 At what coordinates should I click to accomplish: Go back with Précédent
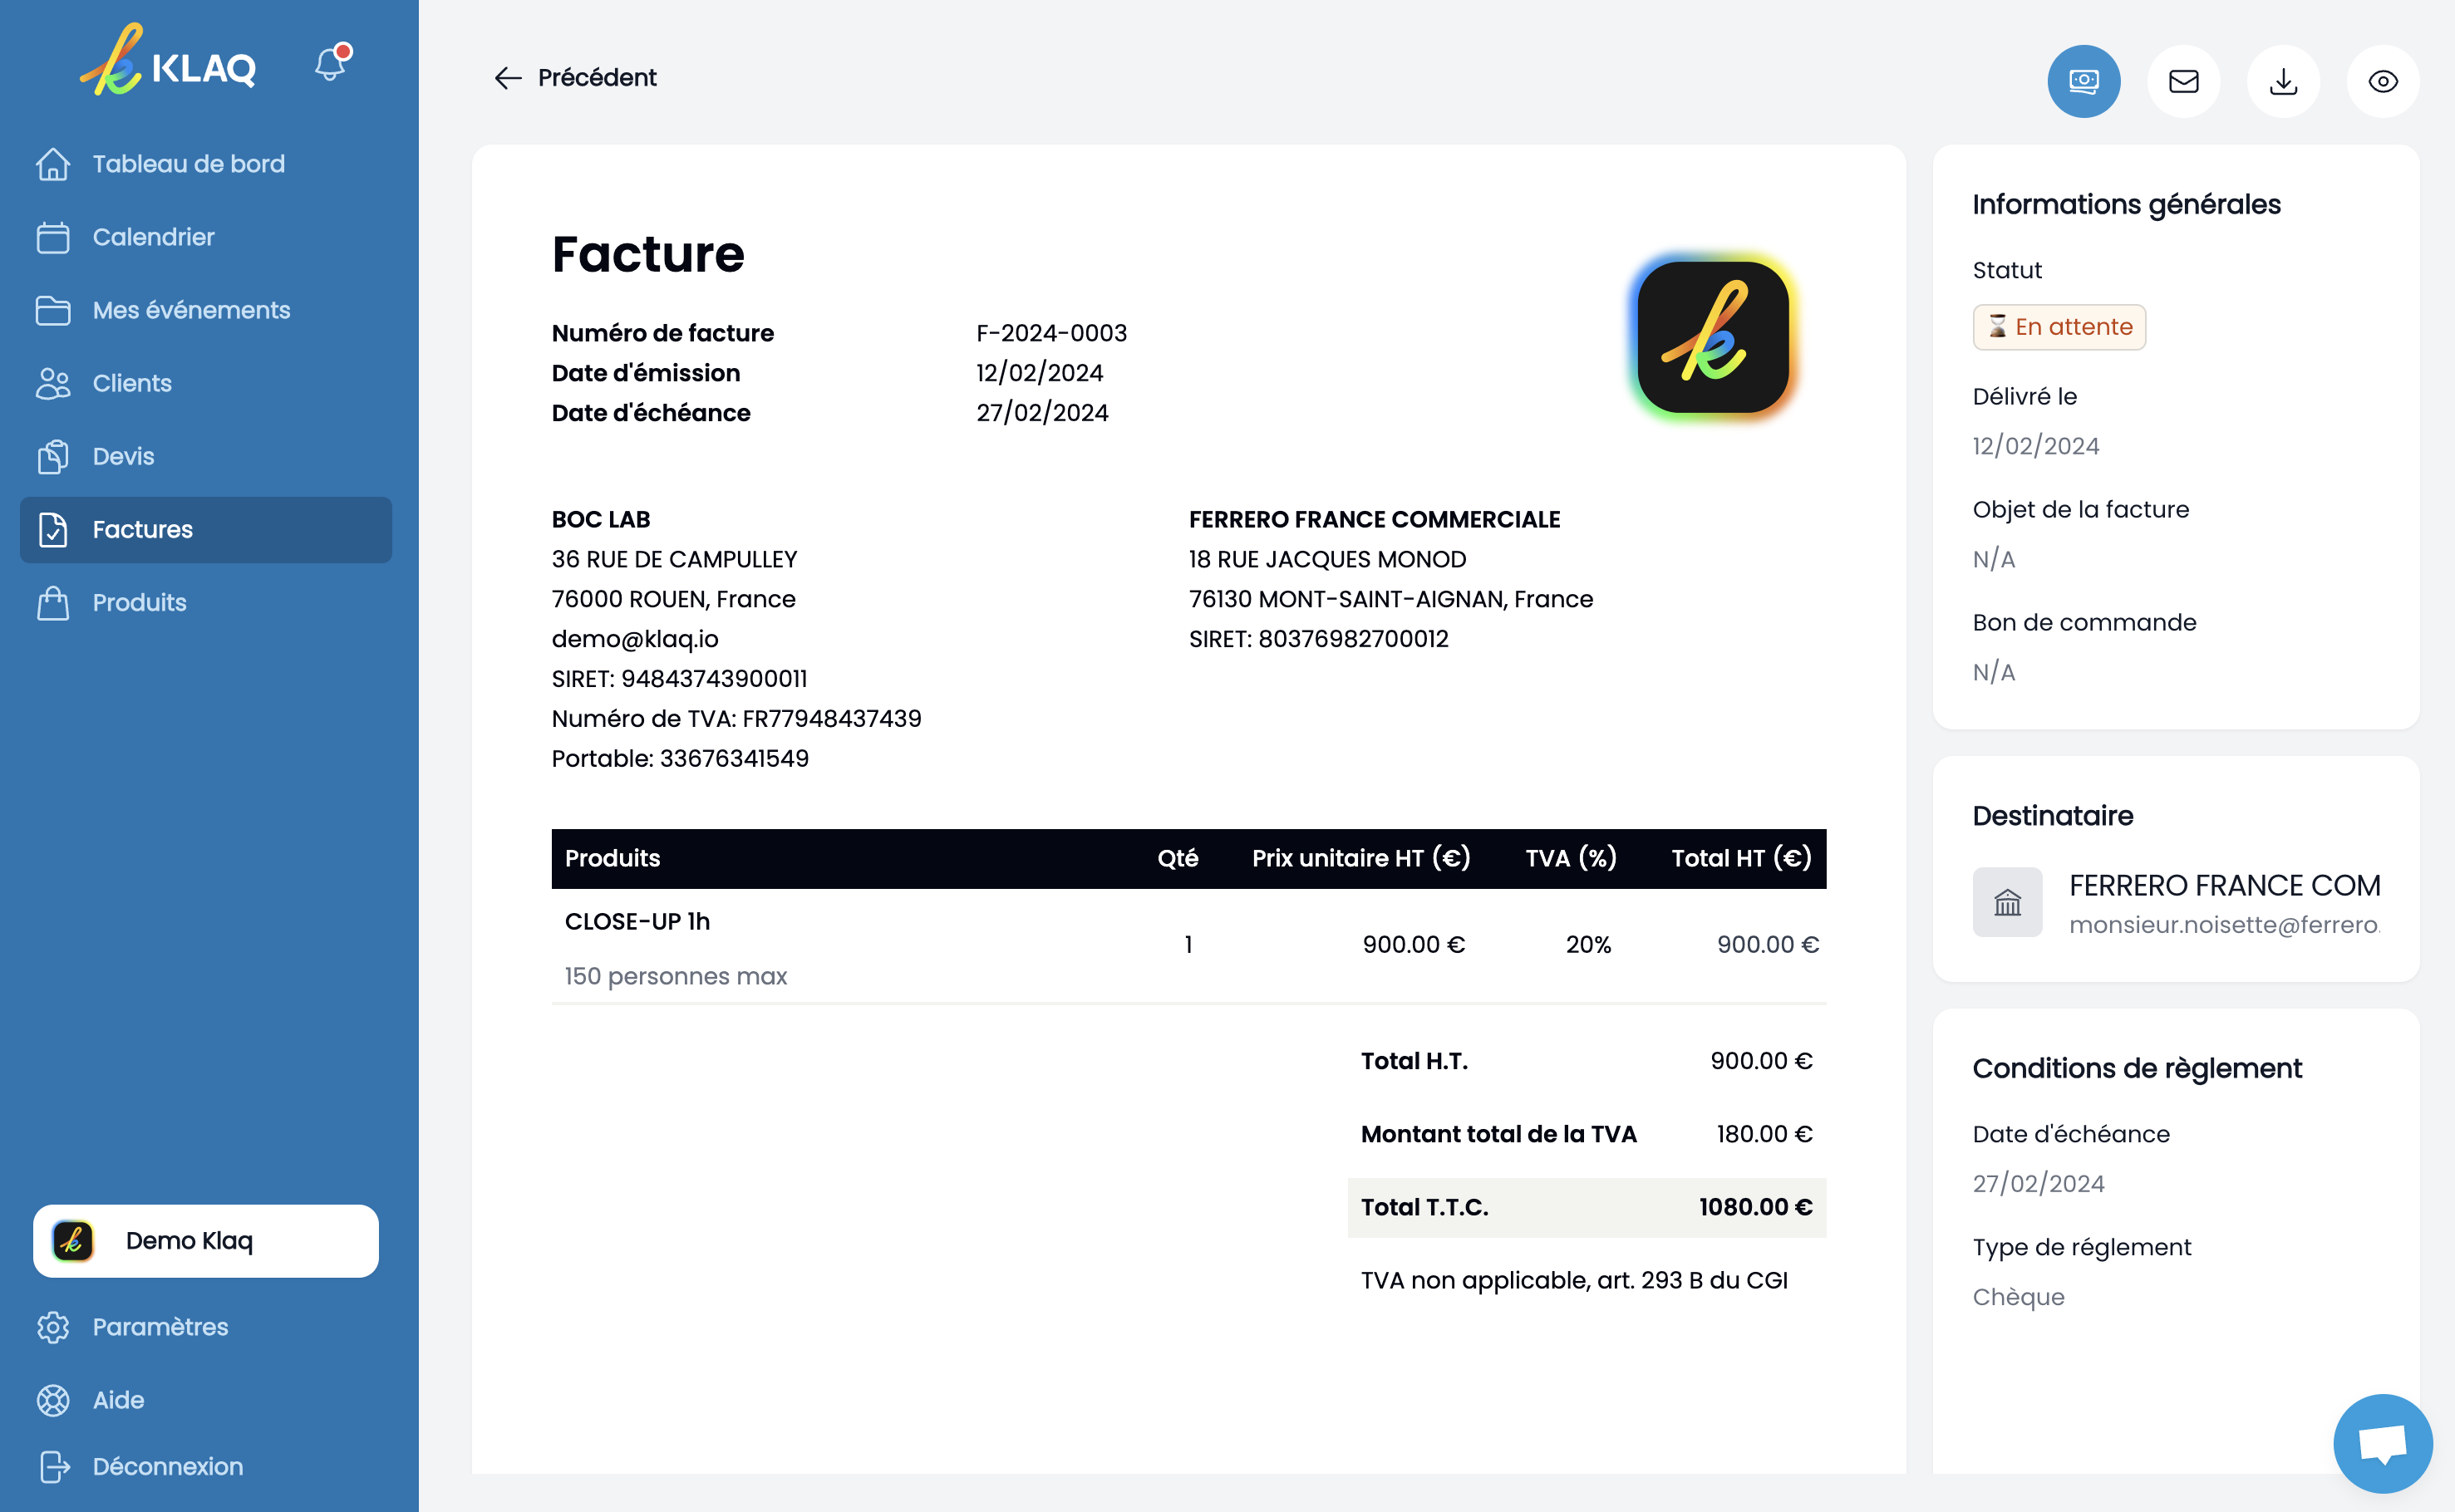coord(575,78)
